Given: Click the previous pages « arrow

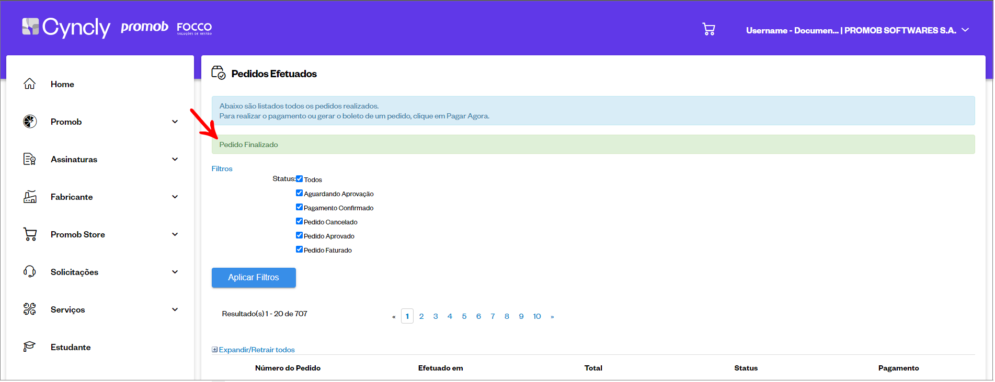Looking at the screenshot, I should (x=394, y=317).
